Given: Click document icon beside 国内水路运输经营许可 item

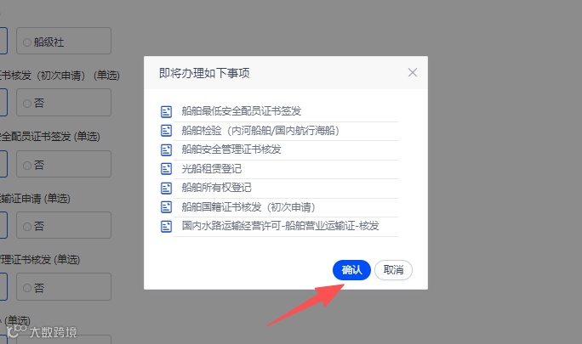Looking at the screenshot, I should [166, 226].
